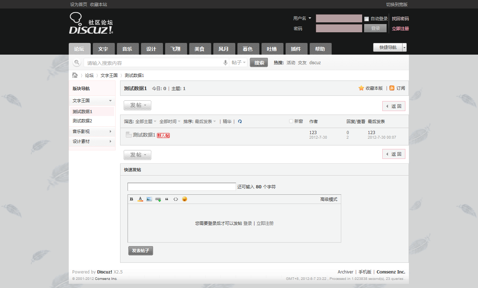Click the home icon in the breadcrumb

pos(75,75)
